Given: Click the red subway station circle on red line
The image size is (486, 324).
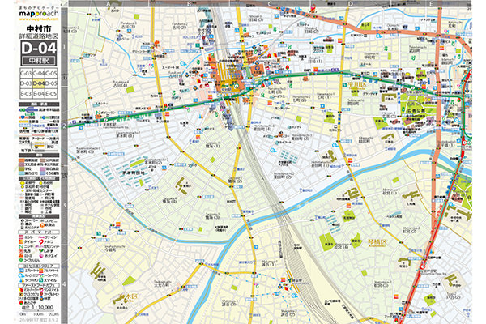Looking at the screenshot, I should [423, 266].
